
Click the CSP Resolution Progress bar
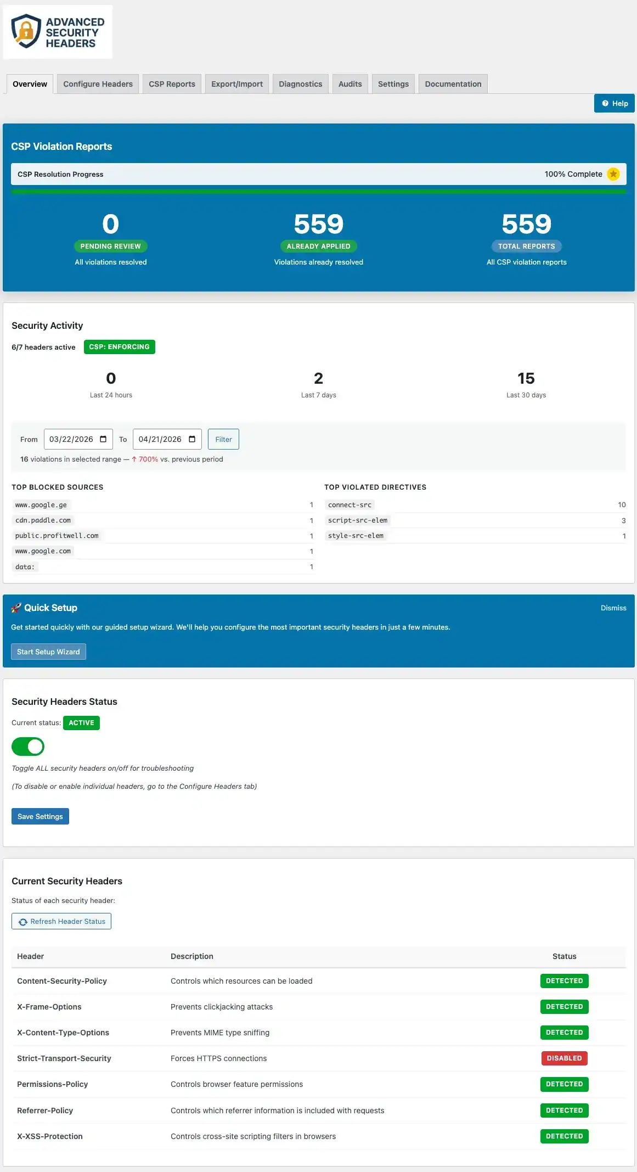(318, 192)
